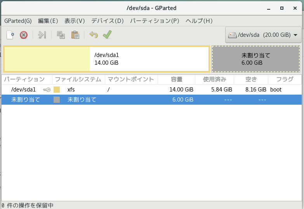Click the 8.16 GiB free cell
This screenshot has height=209, width=304.
tap(255, 90)
